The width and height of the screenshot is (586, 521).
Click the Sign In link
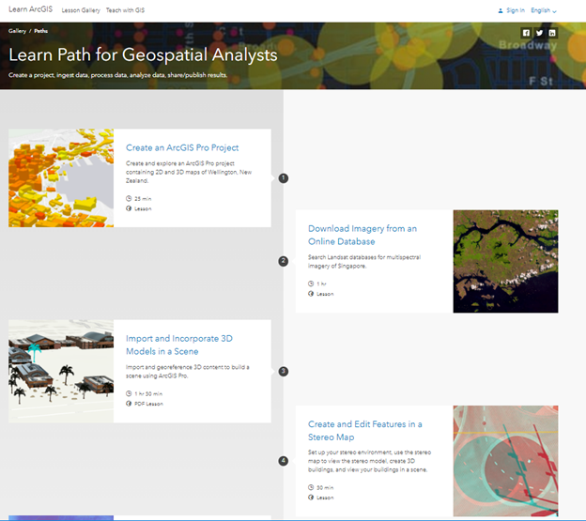coord(516,10)
